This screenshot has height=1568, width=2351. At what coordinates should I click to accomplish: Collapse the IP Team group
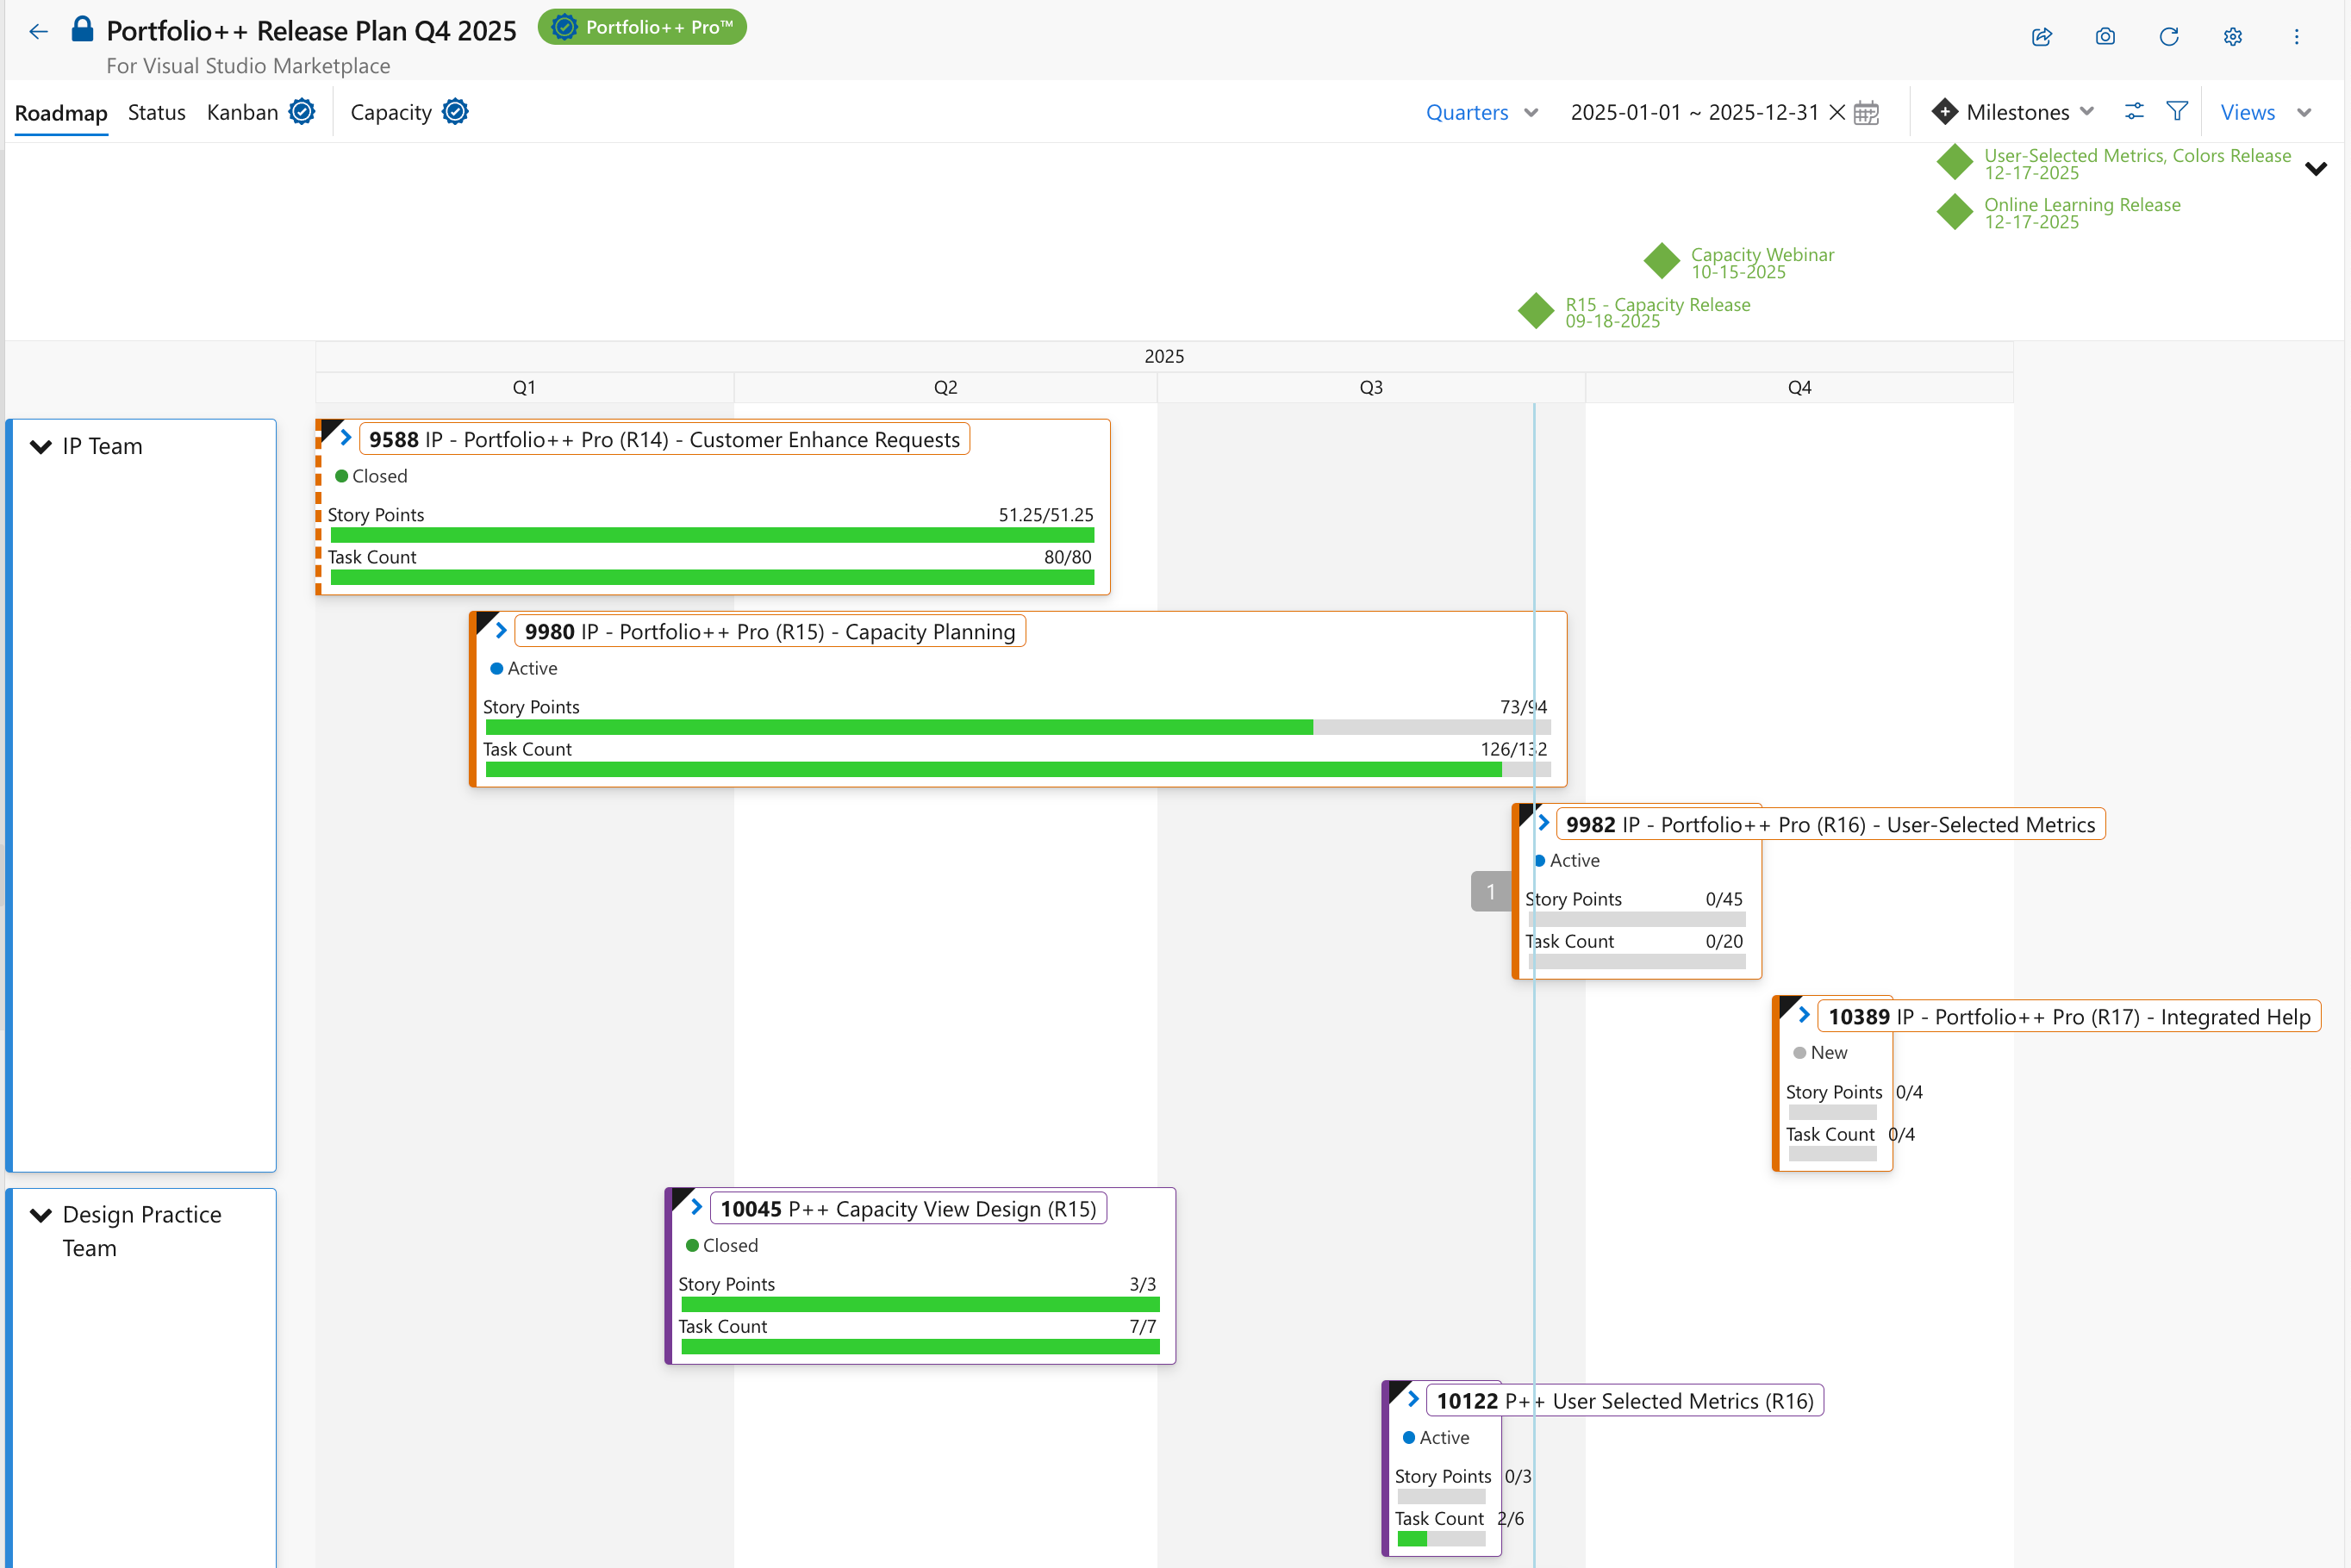pyautogui.click(x=41, y=447)
